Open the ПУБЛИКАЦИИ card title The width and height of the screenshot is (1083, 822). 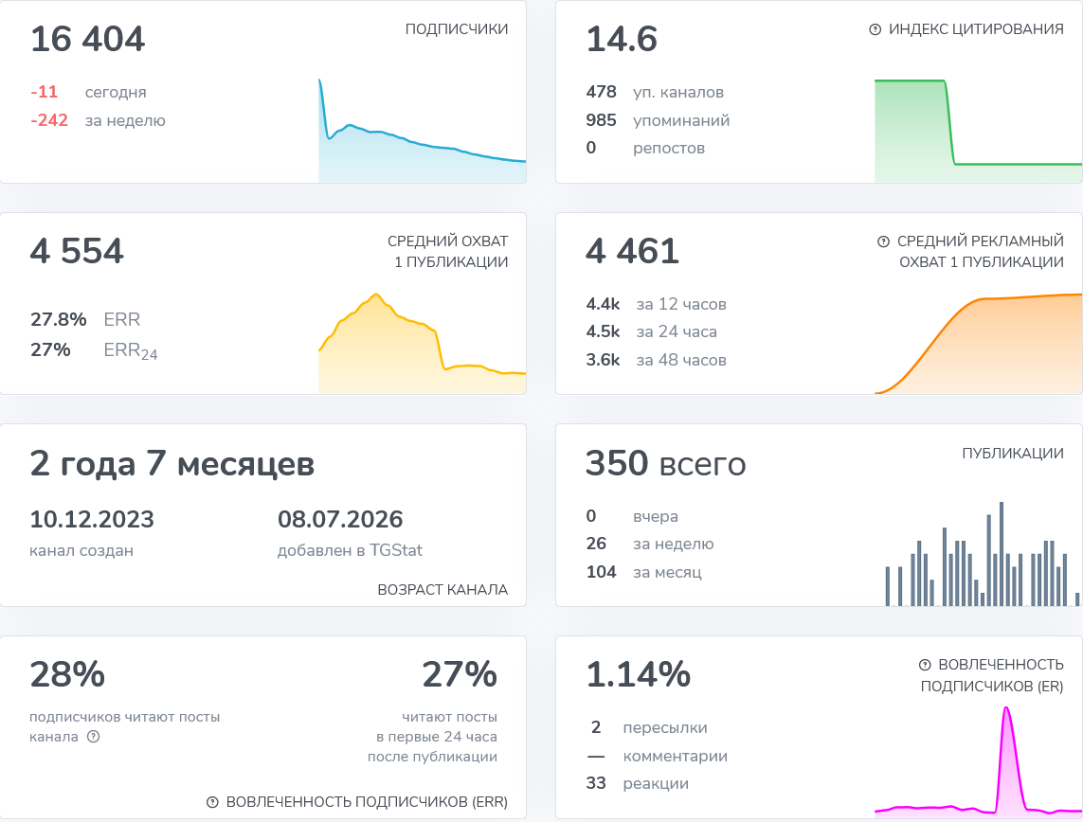[x=1013, y=454]
